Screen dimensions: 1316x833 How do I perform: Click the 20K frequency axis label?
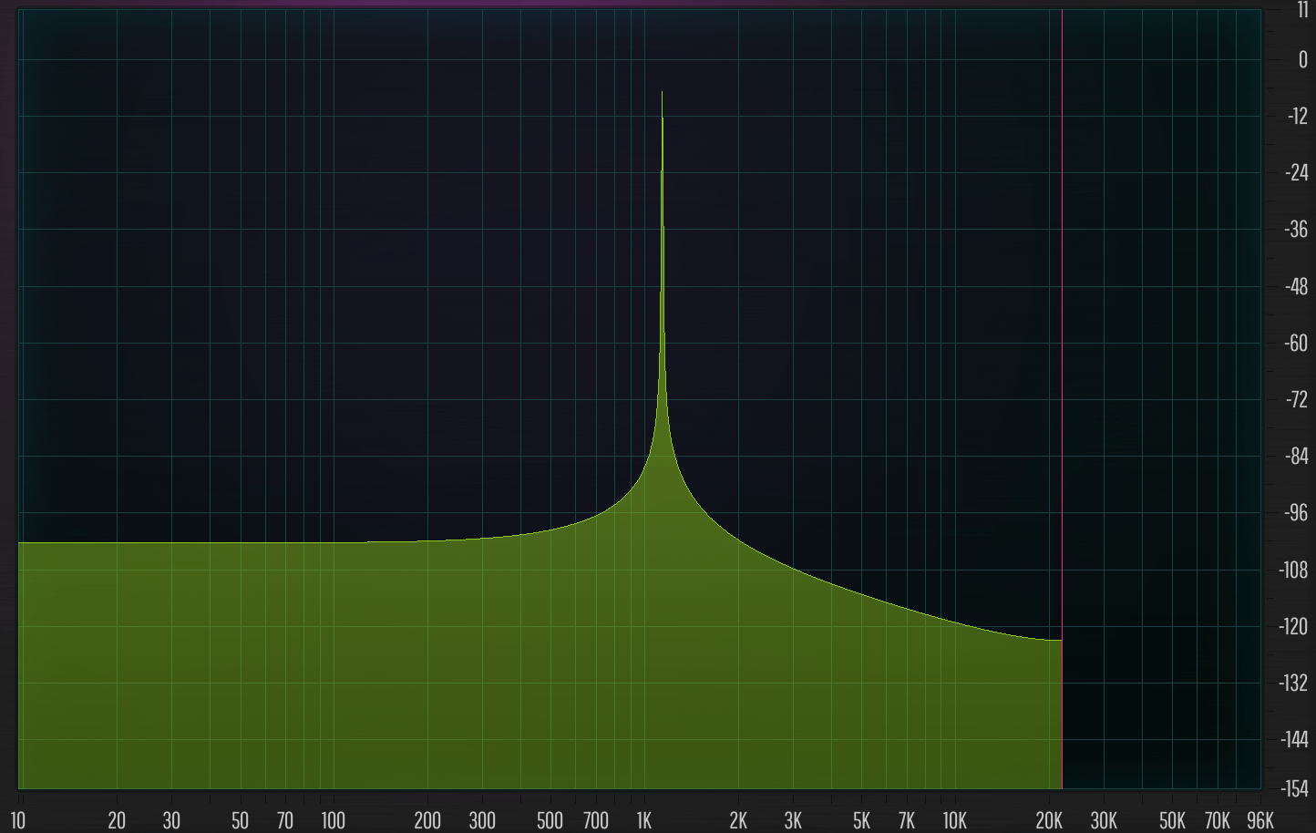(1049, 820)
